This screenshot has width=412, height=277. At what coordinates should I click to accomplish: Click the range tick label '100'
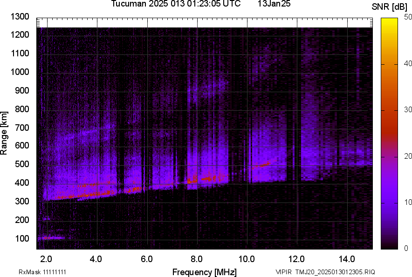coord(22,238)
